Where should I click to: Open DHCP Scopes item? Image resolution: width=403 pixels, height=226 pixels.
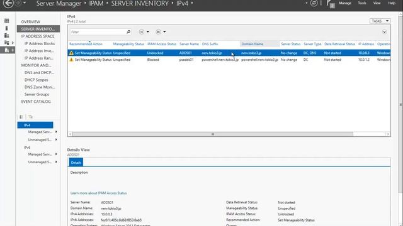tap(37, 80)
